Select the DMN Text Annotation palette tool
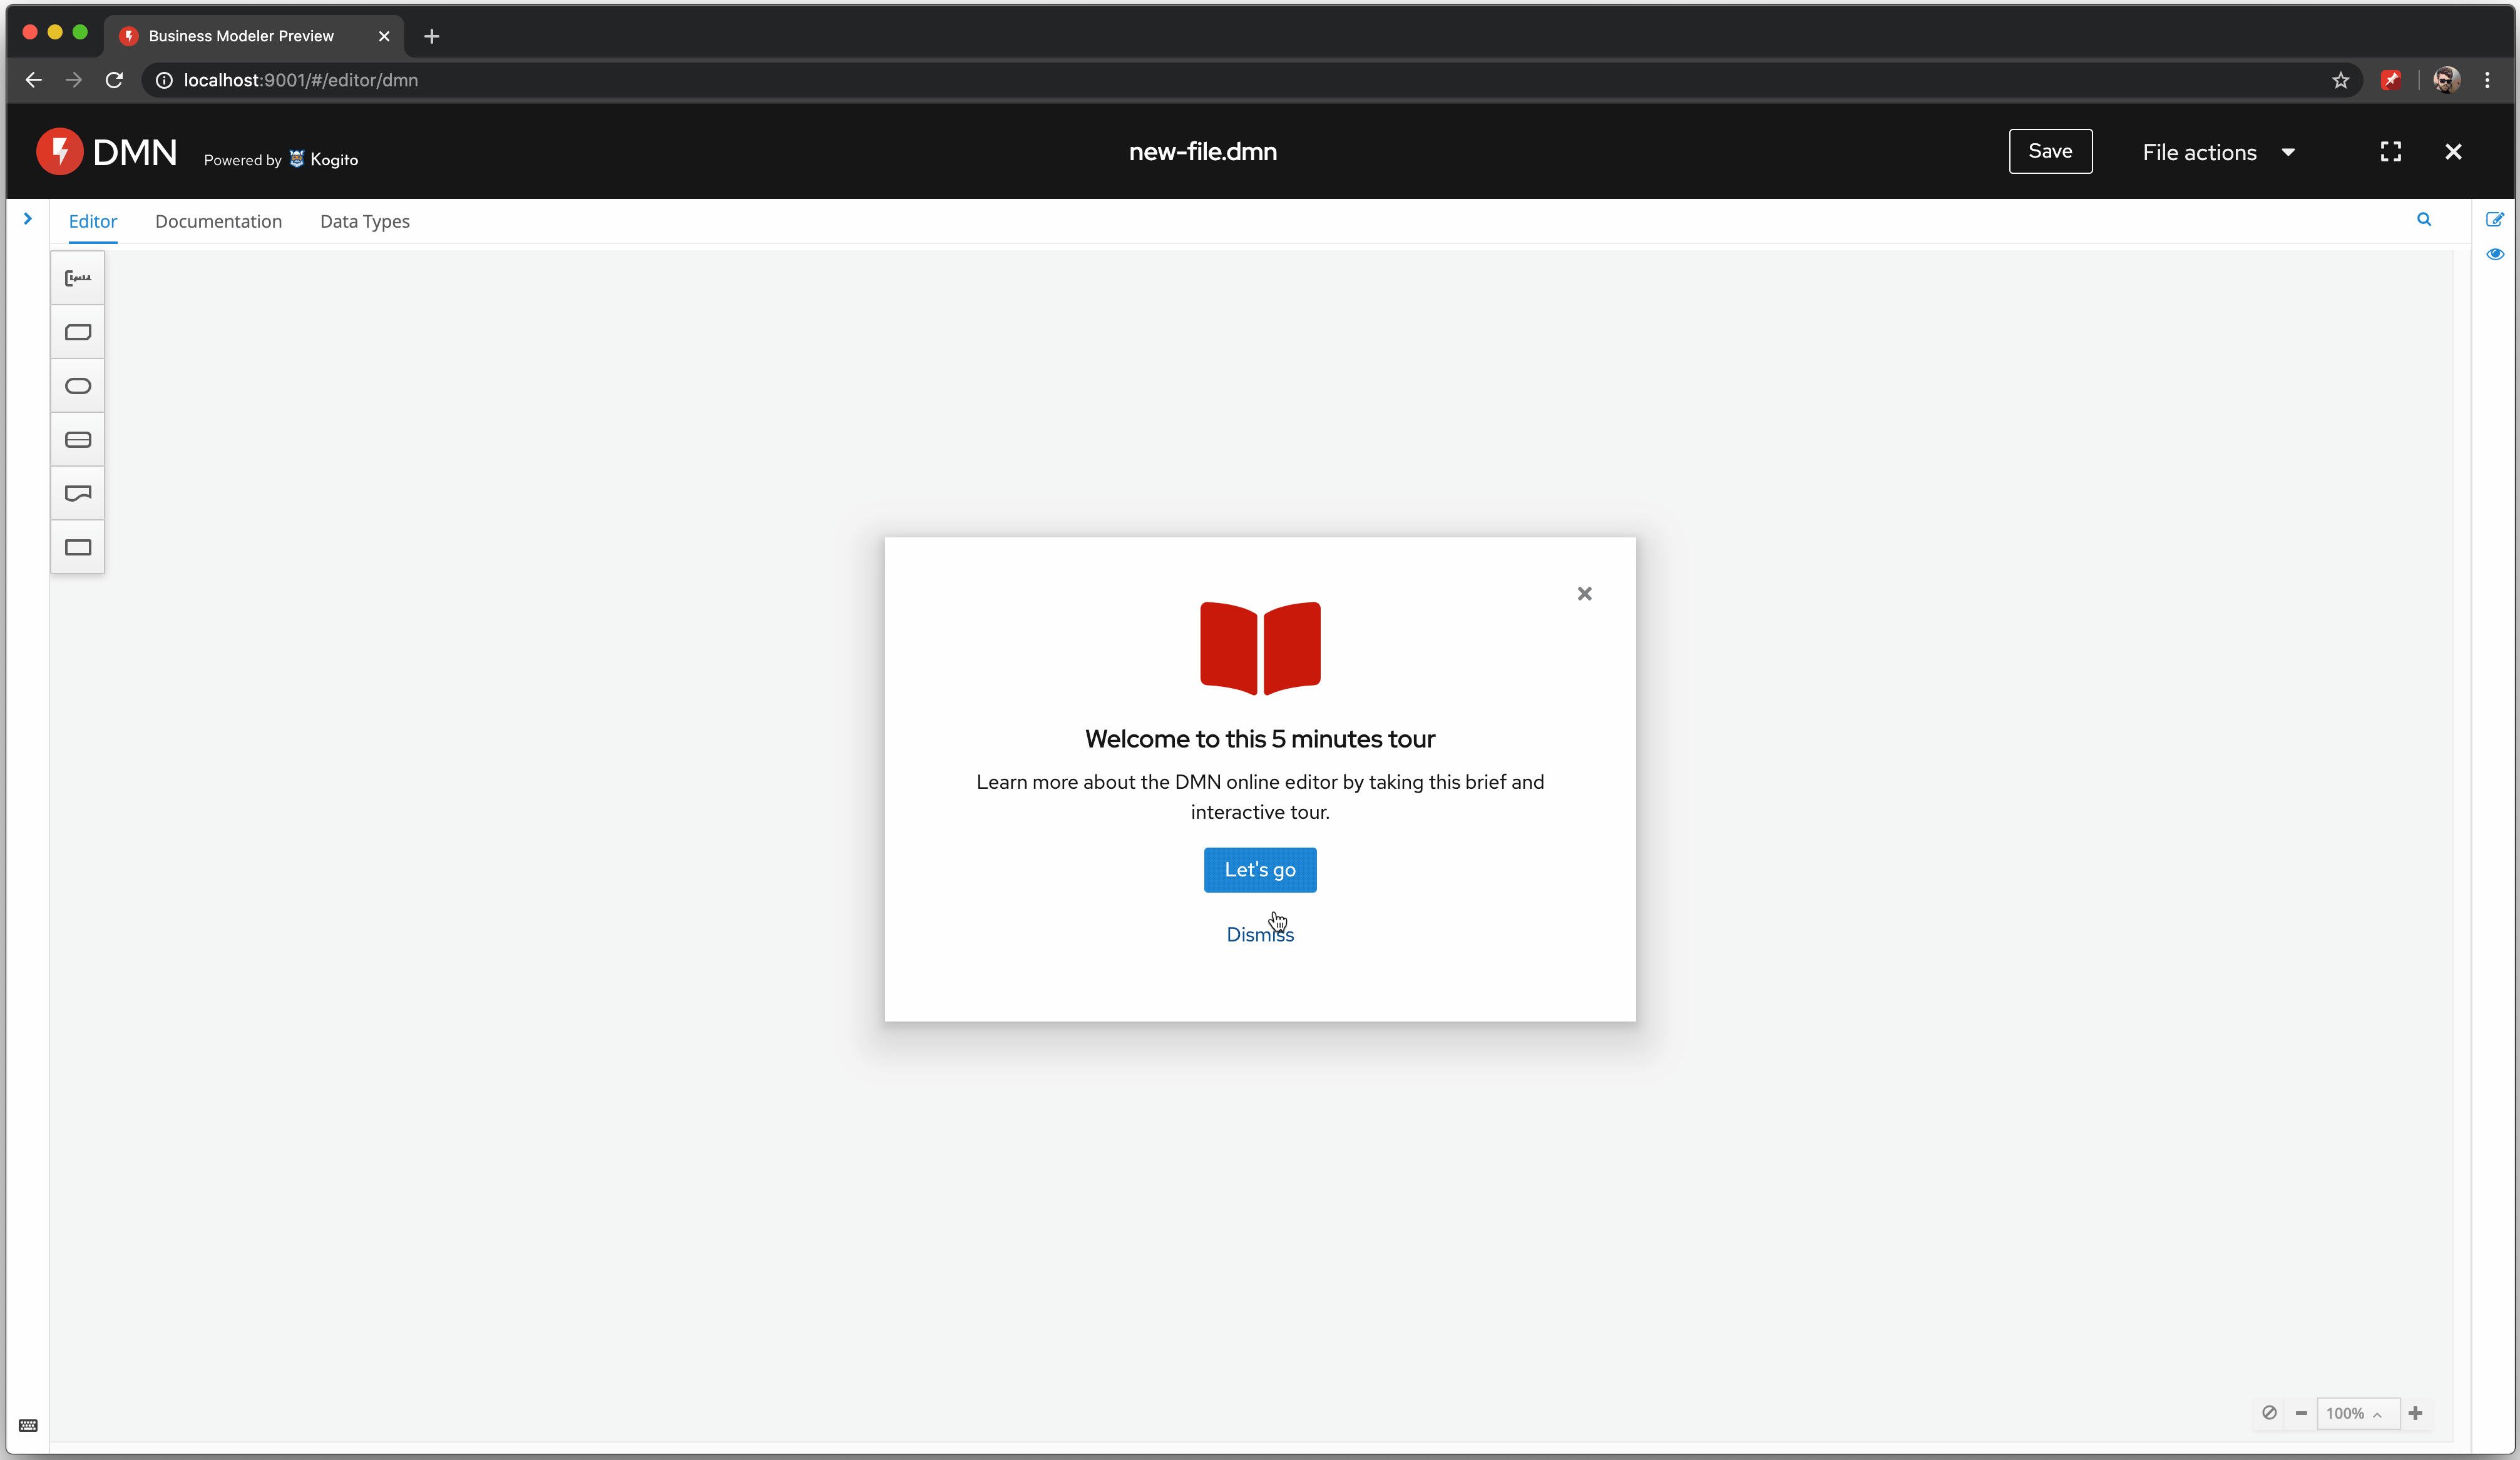 (x=78, y=278)
